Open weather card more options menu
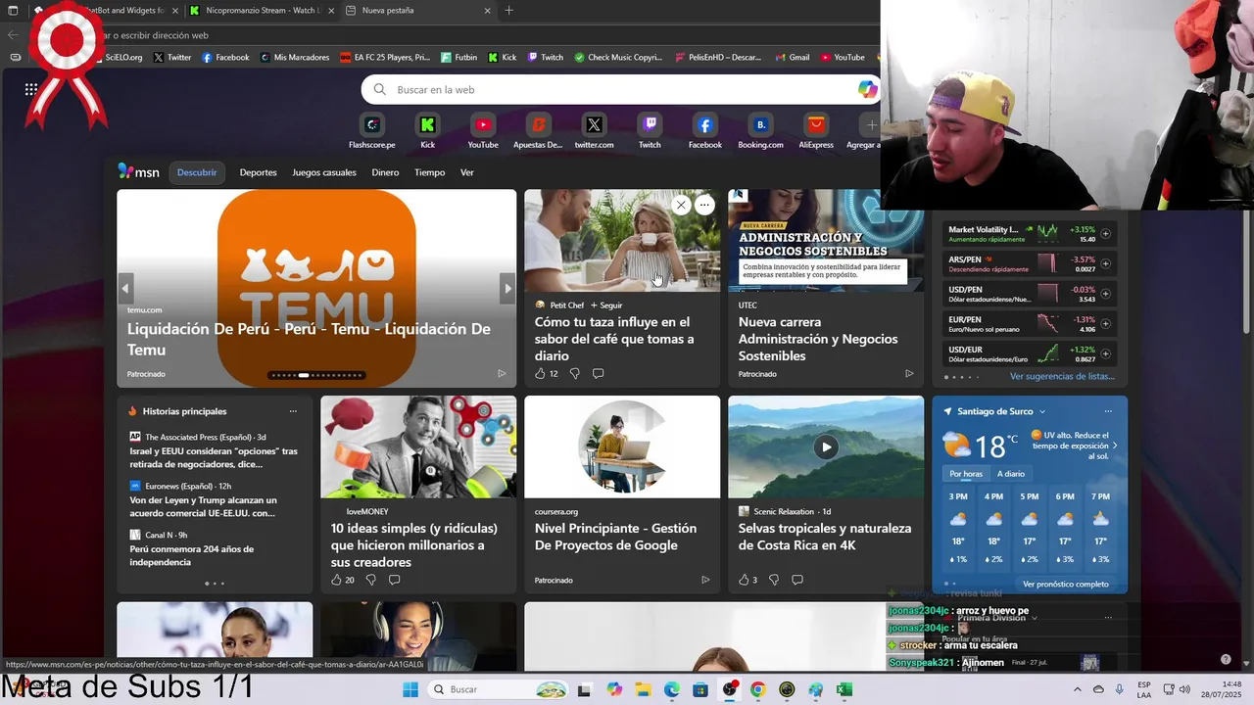Viewport: 1254px width, 705px height. point(1108,411)
